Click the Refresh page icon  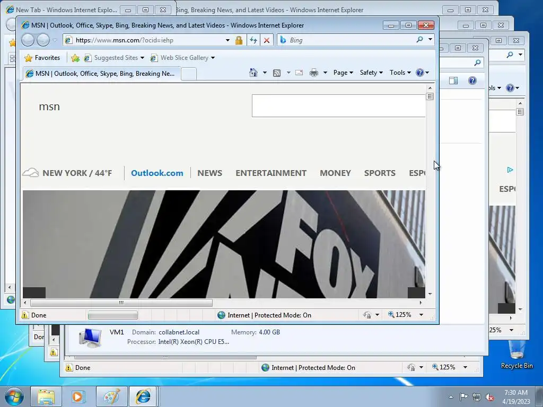tap(253, 40)
